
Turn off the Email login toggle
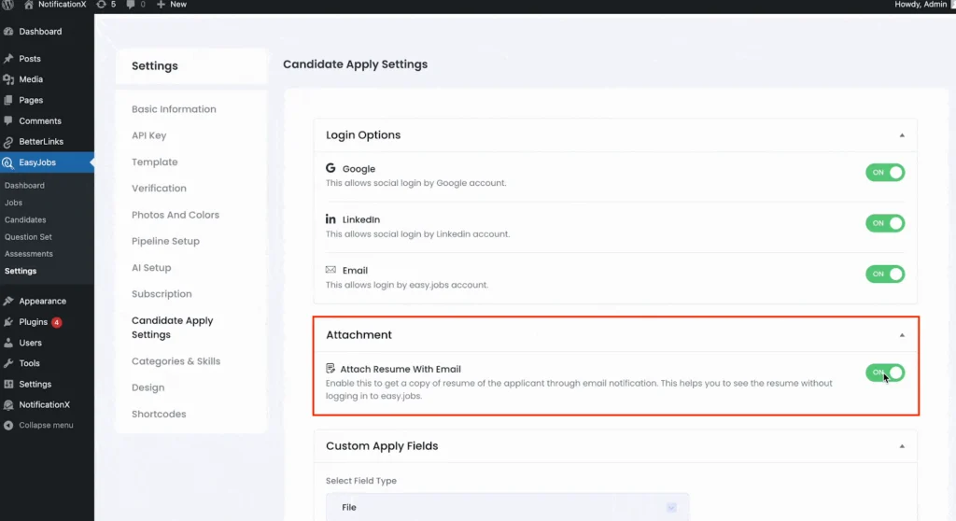click(885, 274)
